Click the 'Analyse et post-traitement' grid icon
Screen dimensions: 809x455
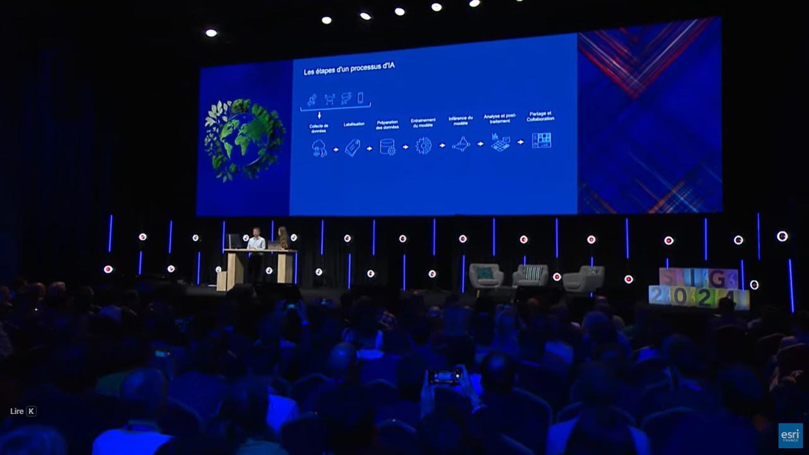tap(500, 142)
